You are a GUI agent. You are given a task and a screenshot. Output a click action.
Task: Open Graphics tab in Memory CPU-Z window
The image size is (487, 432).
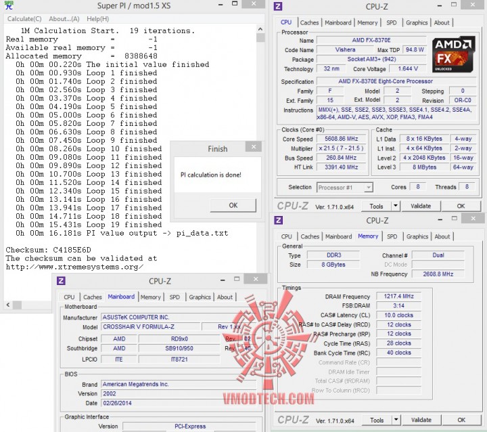pos(417,237)
